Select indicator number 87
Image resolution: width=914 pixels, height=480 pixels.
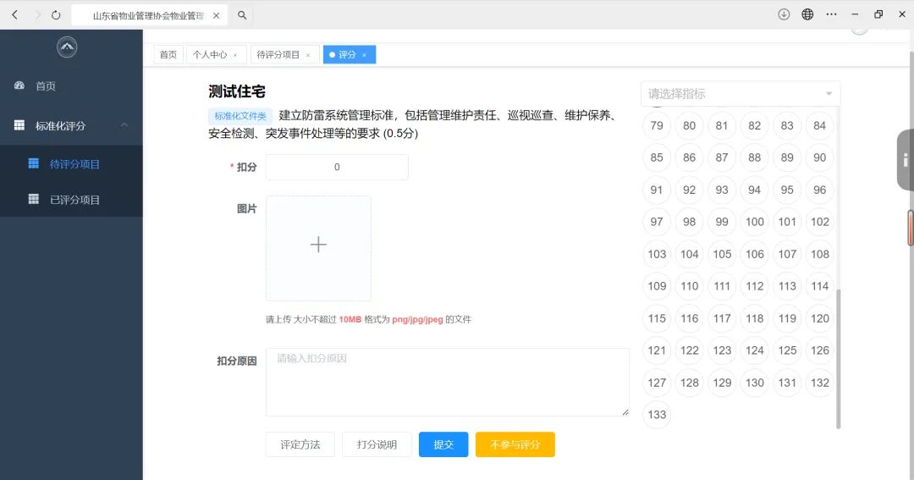coord(722,157)
